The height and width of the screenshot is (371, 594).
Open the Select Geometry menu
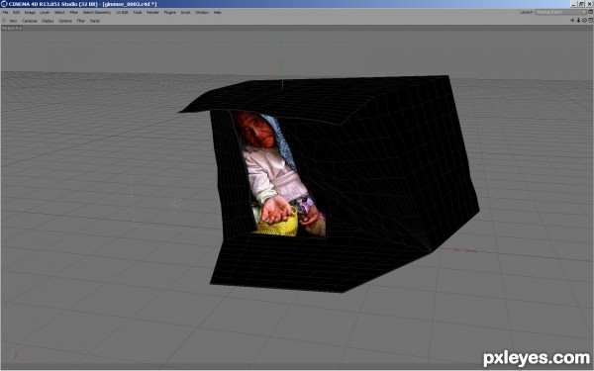97,13
